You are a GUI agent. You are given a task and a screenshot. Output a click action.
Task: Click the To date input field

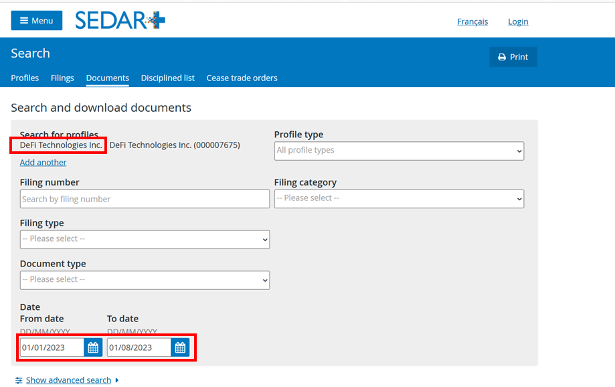(139, 347)
